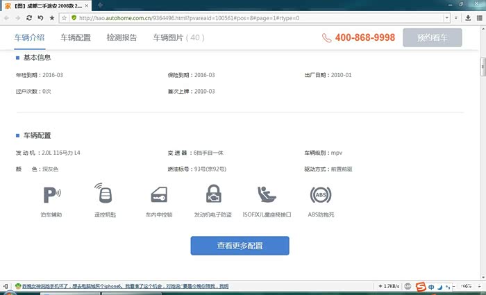Click the ISOFIX child seat icon

click(267, 195)
